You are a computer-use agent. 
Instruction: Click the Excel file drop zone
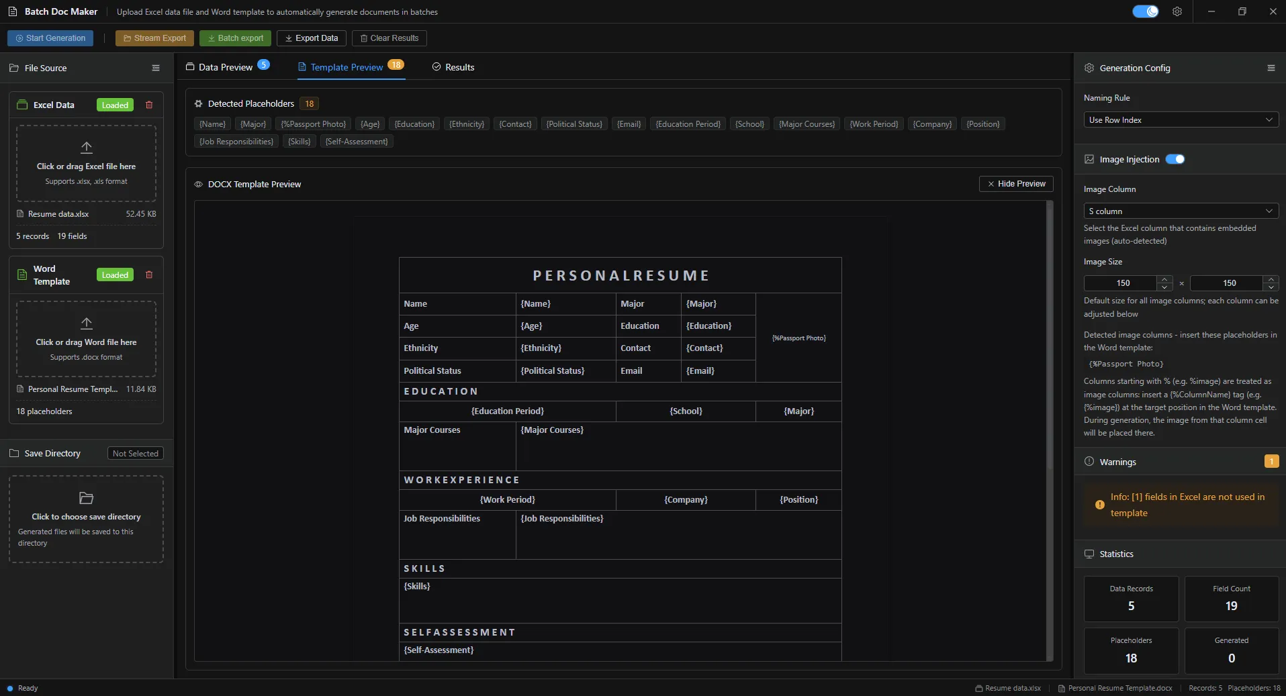click(86, 163)
